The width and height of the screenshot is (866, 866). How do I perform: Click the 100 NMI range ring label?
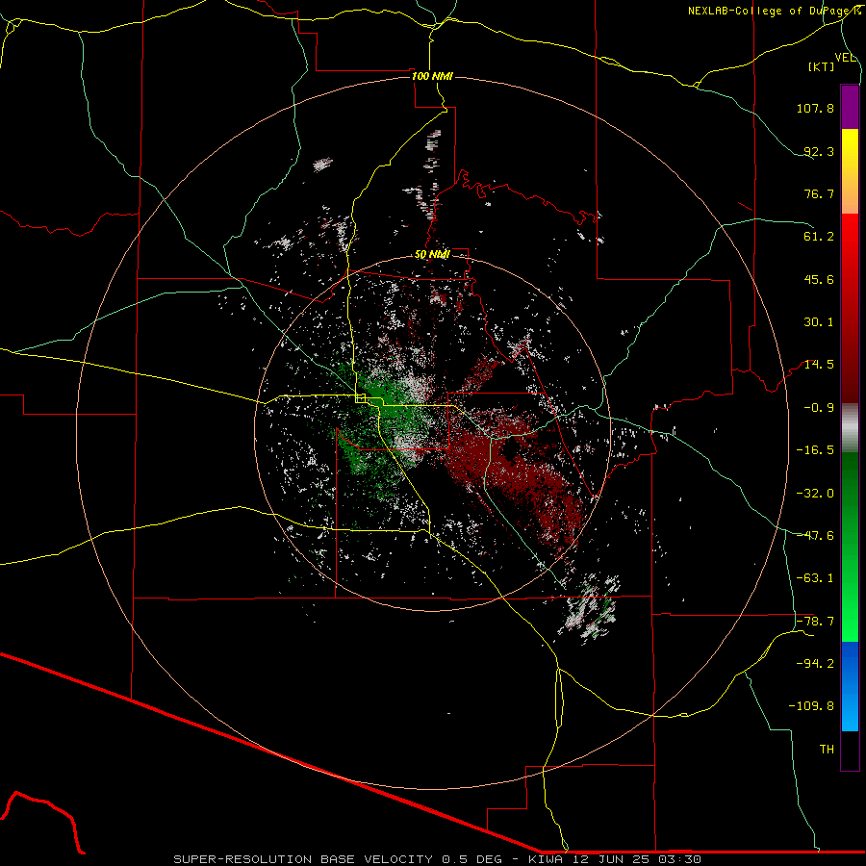point(432,76)
